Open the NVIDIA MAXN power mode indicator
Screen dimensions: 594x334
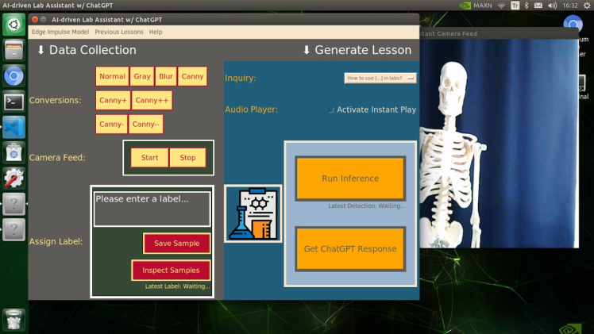476,6
